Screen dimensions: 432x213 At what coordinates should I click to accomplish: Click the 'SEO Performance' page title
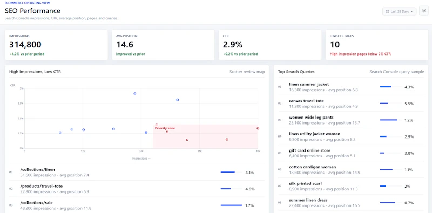tap(32, 11)
